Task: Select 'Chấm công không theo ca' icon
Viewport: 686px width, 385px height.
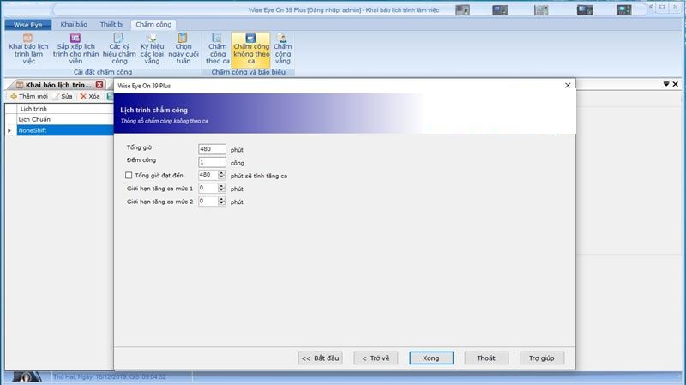Action: pos(251,49)
